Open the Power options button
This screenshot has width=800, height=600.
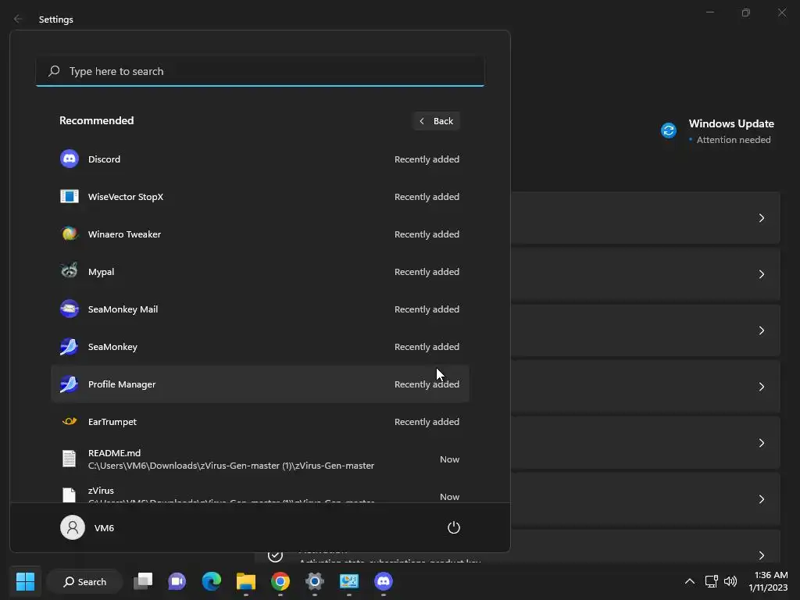click(x=454, y=527)
